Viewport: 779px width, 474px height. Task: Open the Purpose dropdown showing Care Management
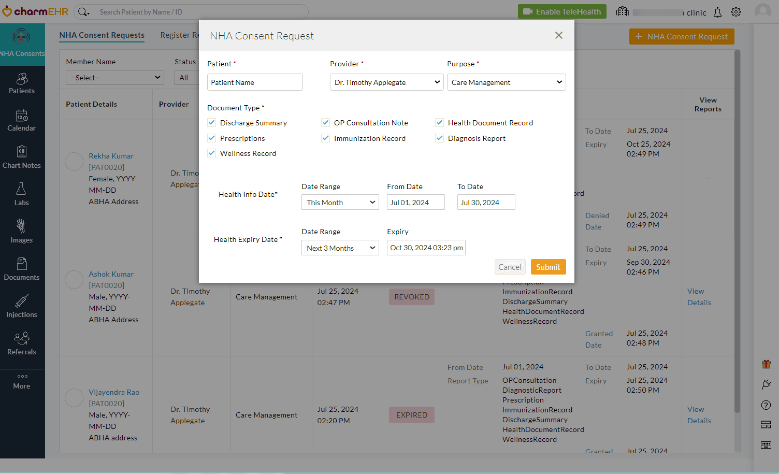click(506, 82)
